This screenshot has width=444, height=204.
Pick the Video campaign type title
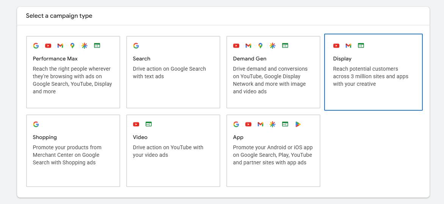(x=140, y=137)
